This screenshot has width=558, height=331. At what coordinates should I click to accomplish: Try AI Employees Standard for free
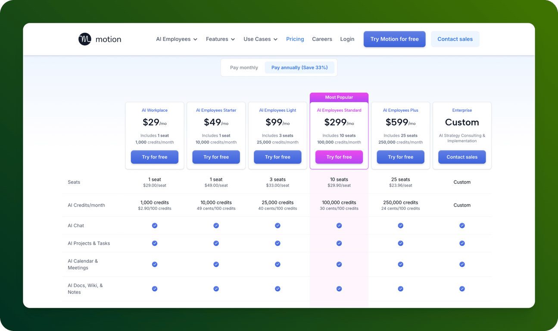pos(339,157)
